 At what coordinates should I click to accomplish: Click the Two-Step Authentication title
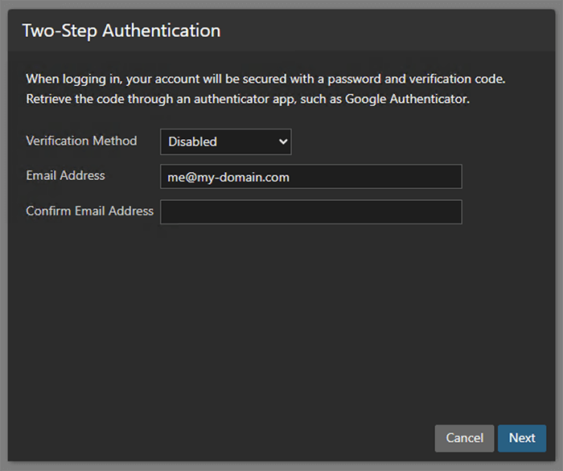(121, 31)
